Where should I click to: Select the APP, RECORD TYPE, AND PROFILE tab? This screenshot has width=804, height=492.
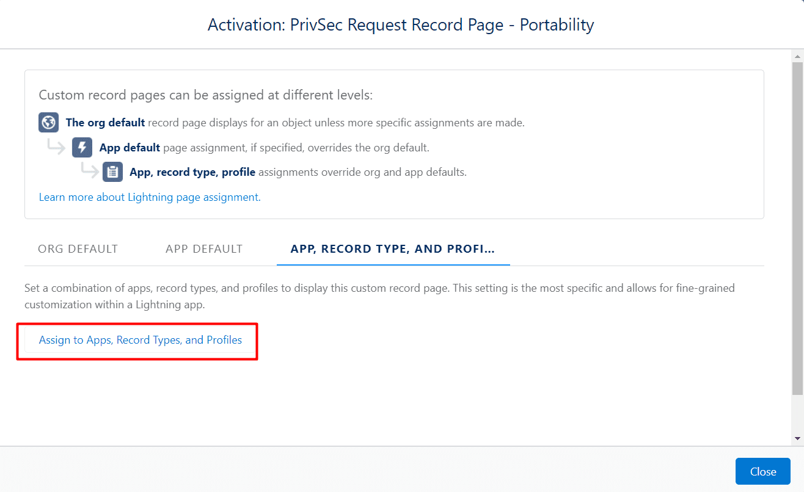(x=393, y=248)
